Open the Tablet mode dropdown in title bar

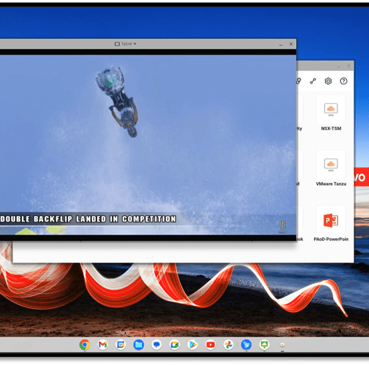tap(126, 44)
